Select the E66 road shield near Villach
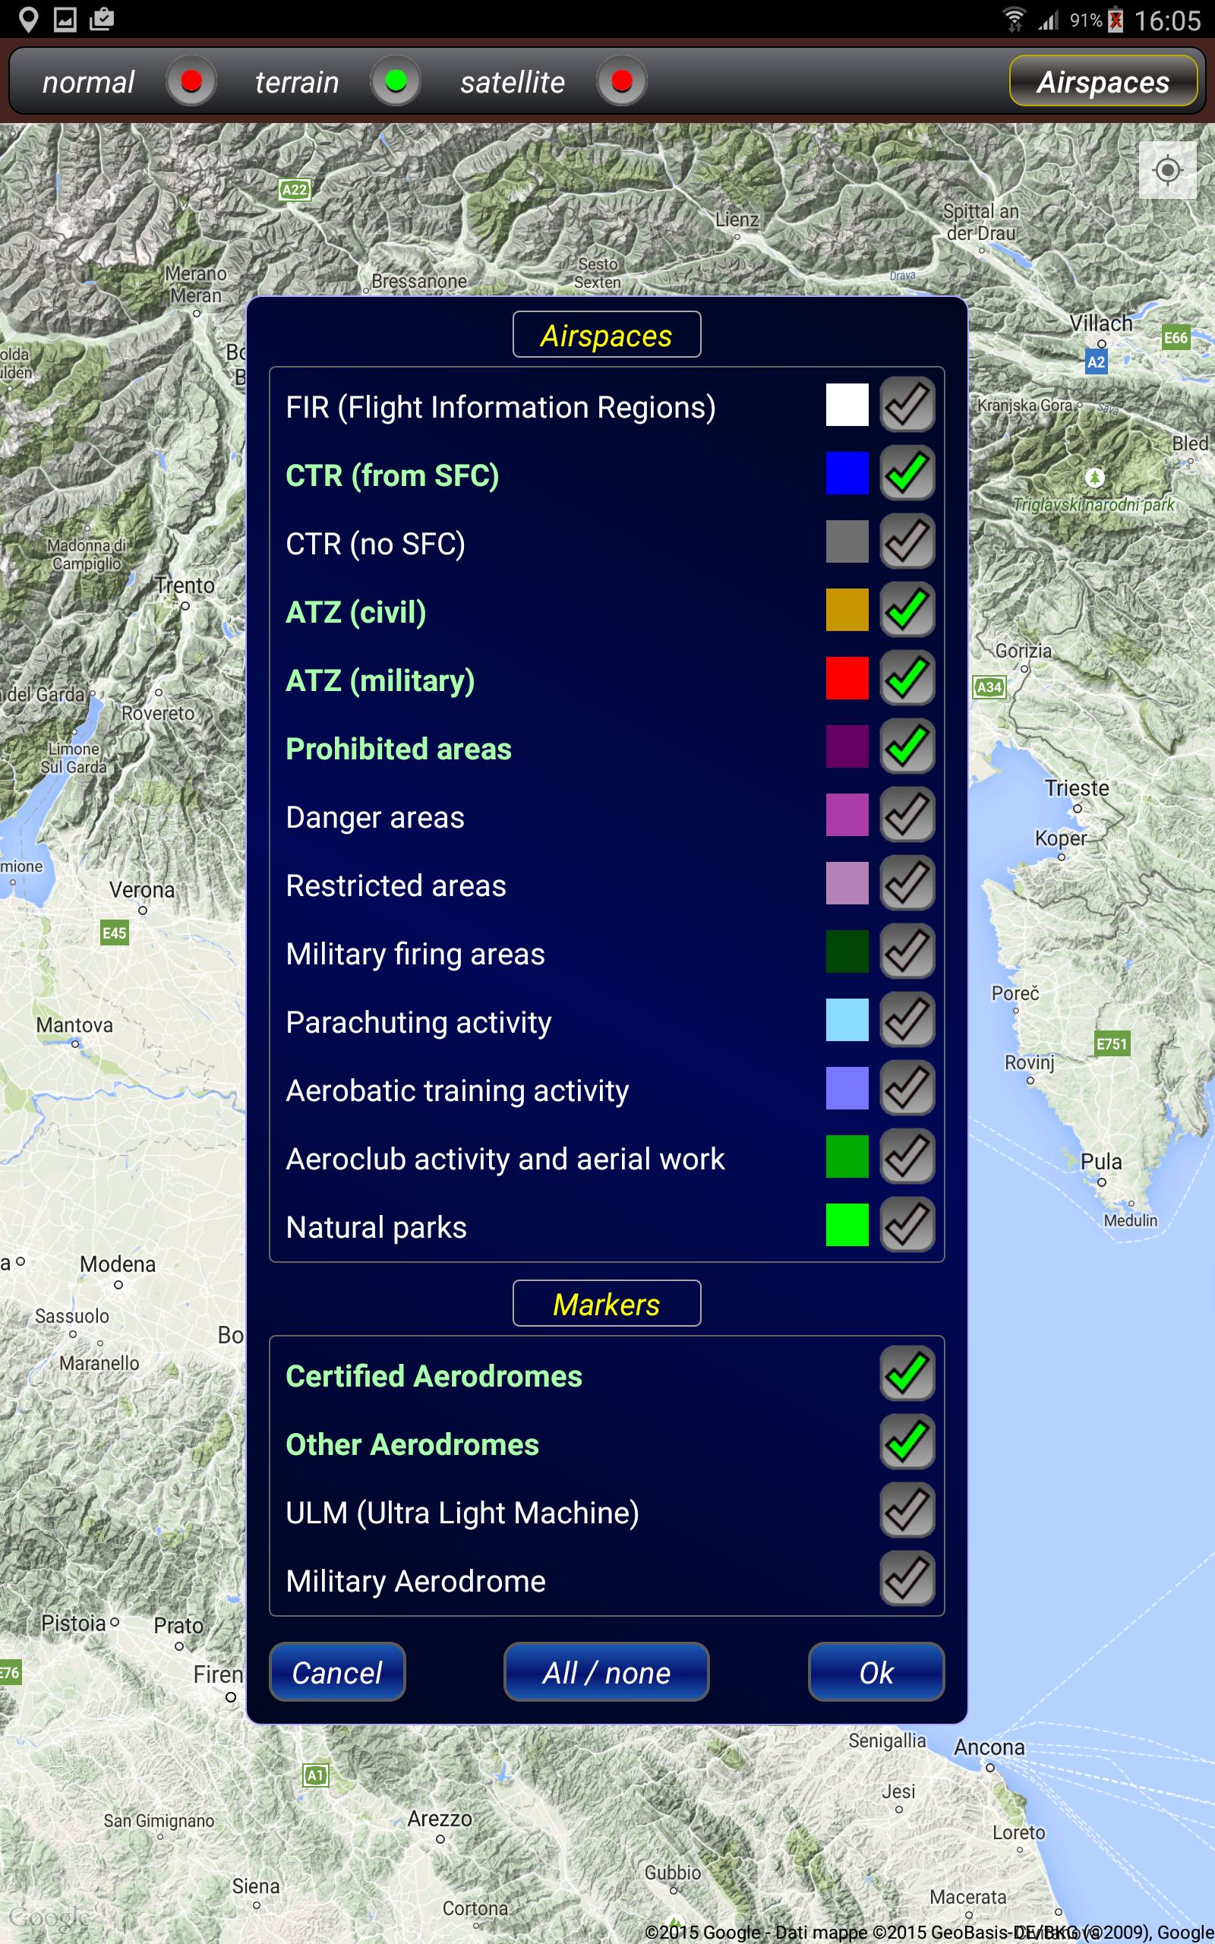This screenshot has width=1215, height=1944. tap(1175, 338)
